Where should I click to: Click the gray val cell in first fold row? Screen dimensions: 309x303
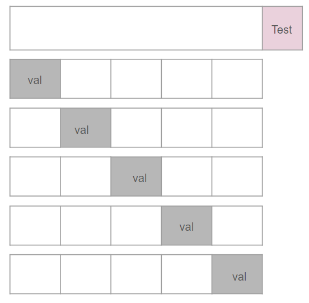tap(35, 78)
